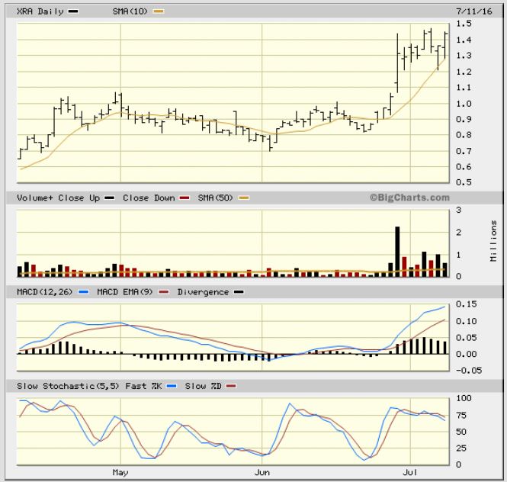Pick the red MACD EMA(9) legend swatch

tap(164, 292)
